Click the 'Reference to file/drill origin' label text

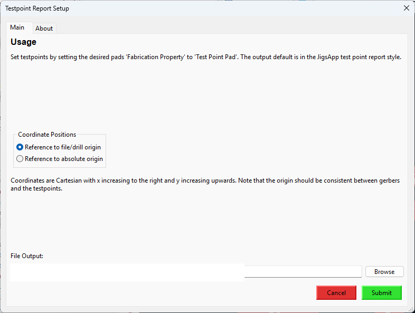62,147
